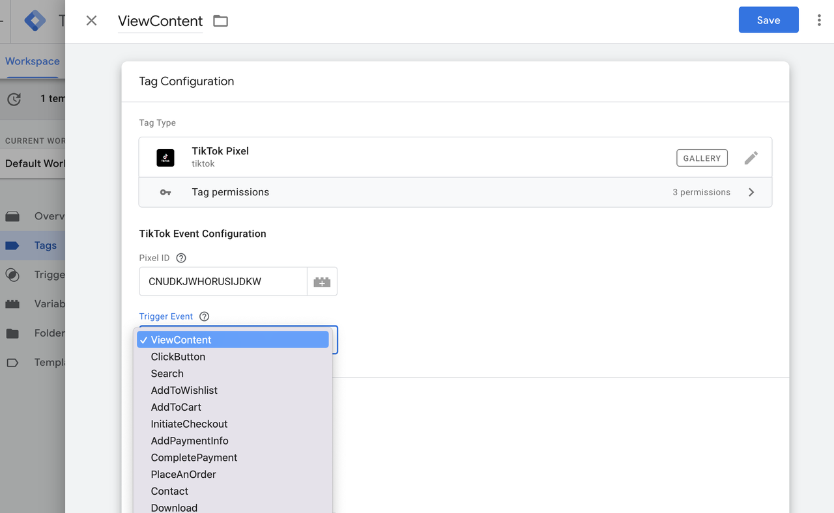Click the Tag Configuration heading
The width and height of the screenshot is (834, 513).
point(186,81)
